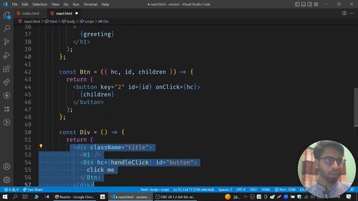Click the word Div on line 50
This screenshot has height=201, width=358.
pyautogui.click(x=85, y=132)
